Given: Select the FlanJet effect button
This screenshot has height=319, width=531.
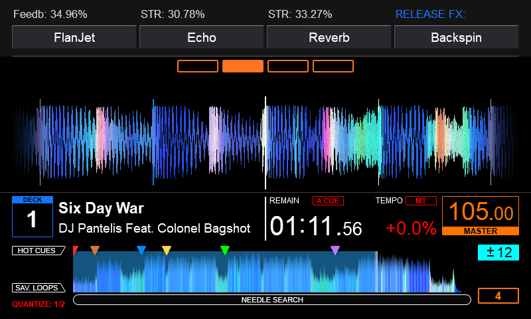Looking at the screenshot, I should click(x=74, y=37).
